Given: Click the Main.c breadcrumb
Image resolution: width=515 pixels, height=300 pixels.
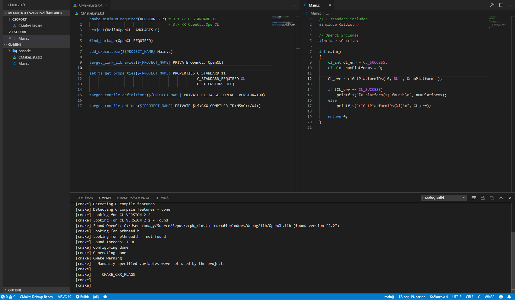Looking at the screenshot, I should tap(316, 13).
